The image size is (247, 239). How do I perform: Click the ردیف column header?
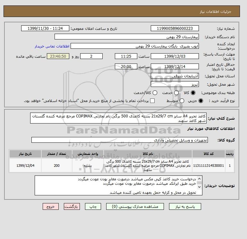[229, 154]
